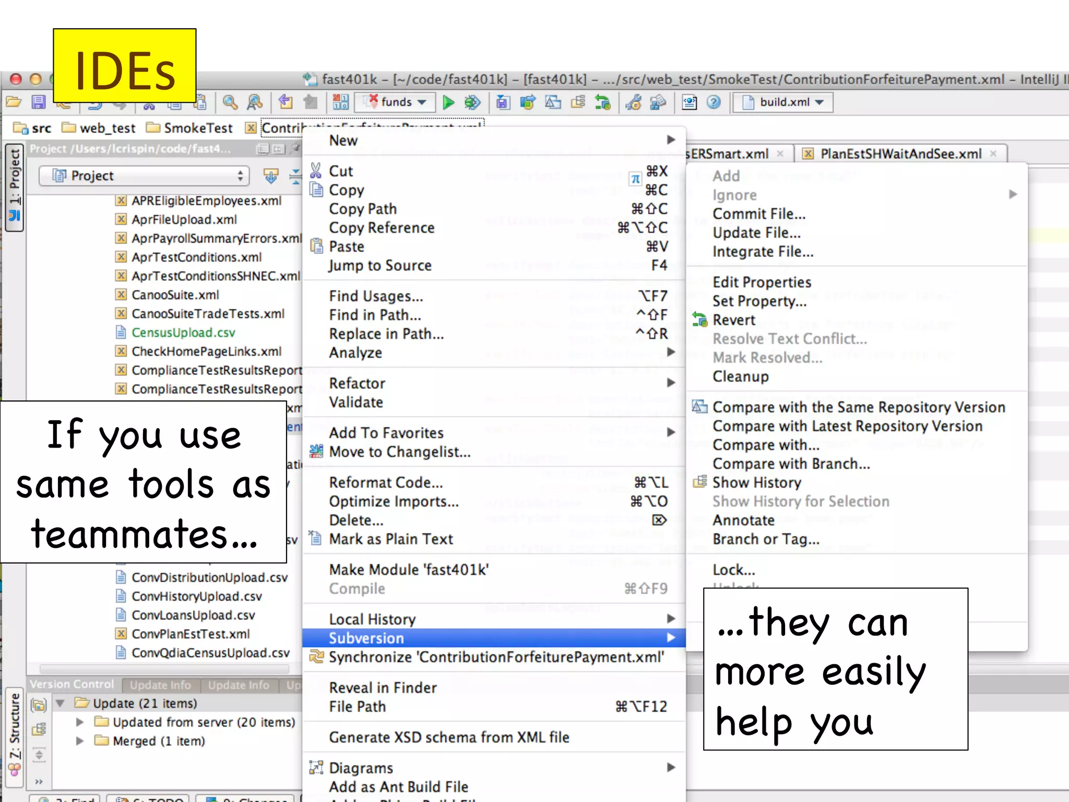This screenshot has width=1069, height=802.
Task: Click the Forward navigation arrow icon
Action: 311,102
